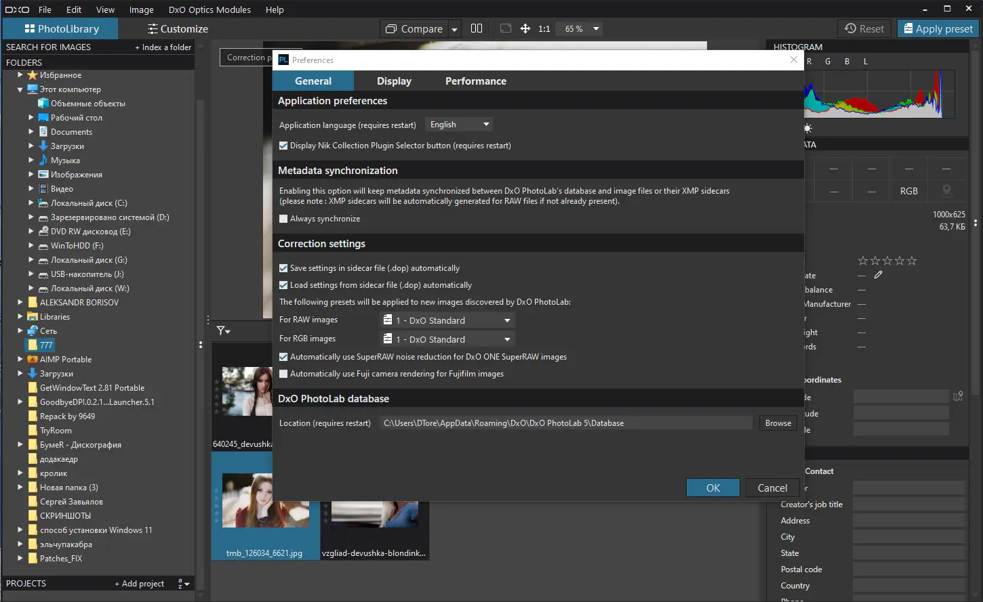Click the sun exposure icon under histogram
983x602 pixels.
(807, 128)
